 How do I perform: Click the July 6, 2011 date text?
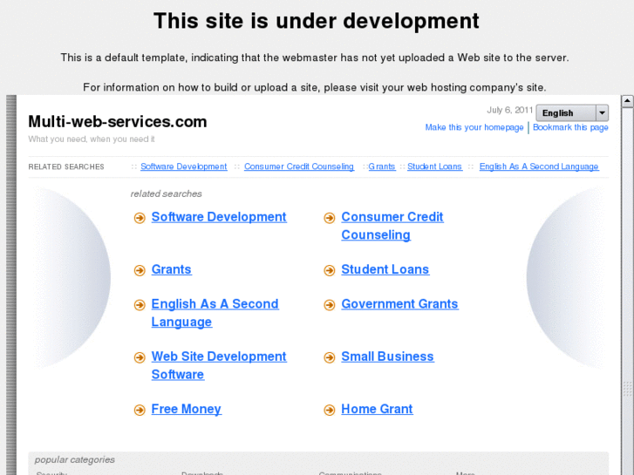(x=509, y=110)
